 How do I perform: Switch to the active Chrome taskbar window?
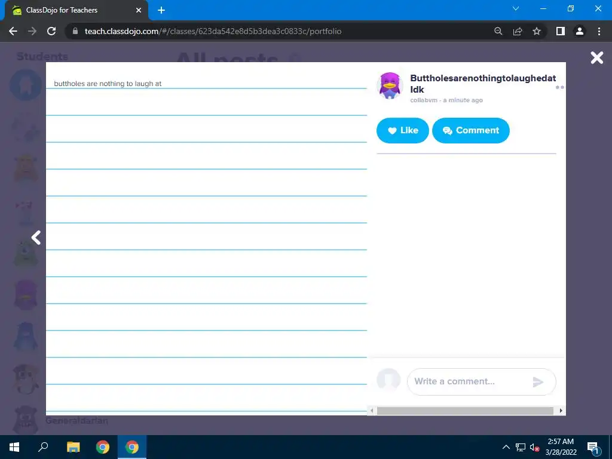click(x=132, y=447)
